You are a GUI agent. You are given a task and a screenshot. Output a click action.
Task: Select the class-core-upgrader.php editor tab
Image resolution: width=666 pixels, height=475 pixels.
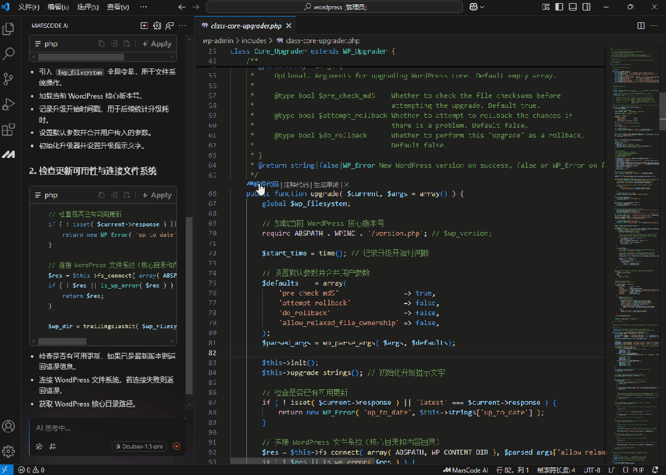[x=246, y=26]
